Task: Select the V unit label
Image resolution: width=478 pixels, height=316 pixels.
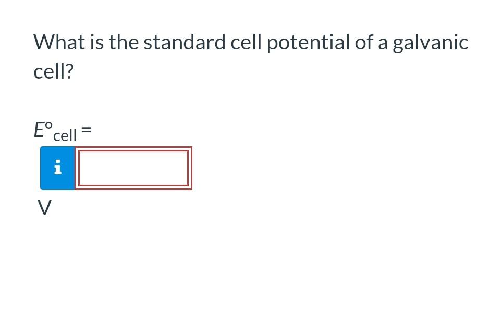Action: (44, 208)
